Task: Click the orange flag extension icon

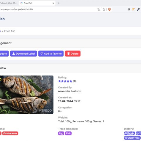Action: [133, 9]
